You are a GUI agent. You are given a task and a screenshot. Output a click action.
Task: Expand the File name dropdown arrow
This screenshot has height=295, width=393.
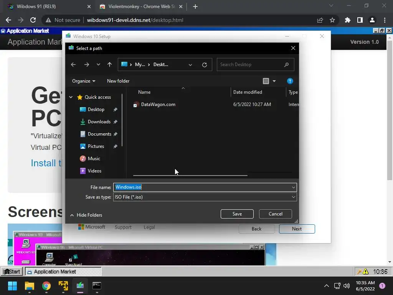(x=294, y=187)
